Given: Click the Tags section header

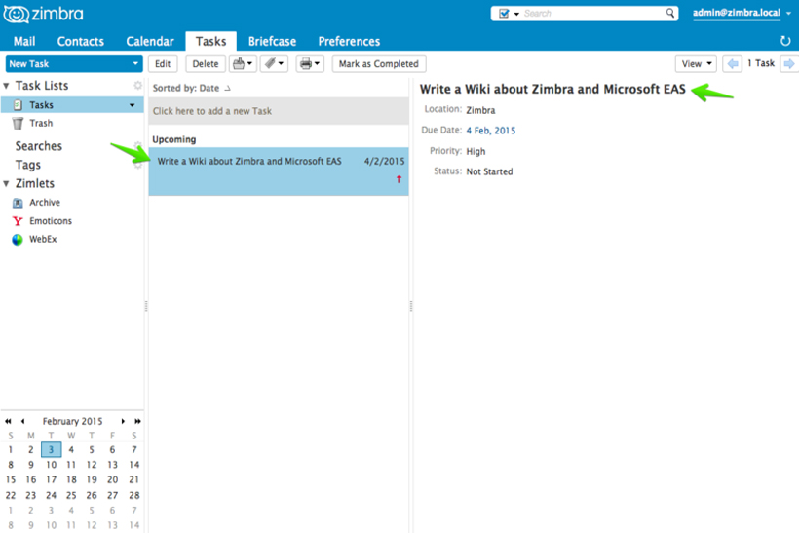Looking at the screenshot, I should pos(28,165).
